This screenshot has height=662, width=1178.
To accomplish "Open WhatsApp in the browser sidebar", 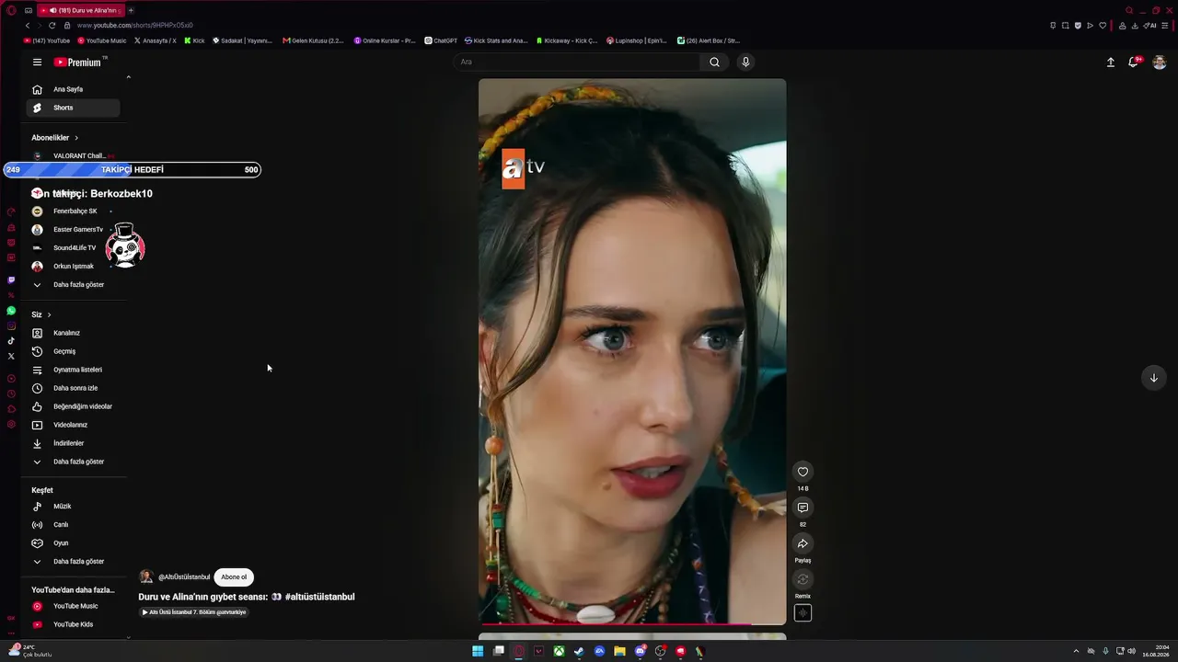I will tap(11, 311).
